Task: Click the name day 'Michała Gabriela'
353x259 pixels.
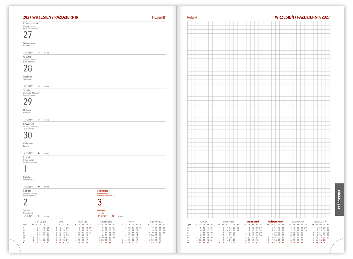Action: 27,111
